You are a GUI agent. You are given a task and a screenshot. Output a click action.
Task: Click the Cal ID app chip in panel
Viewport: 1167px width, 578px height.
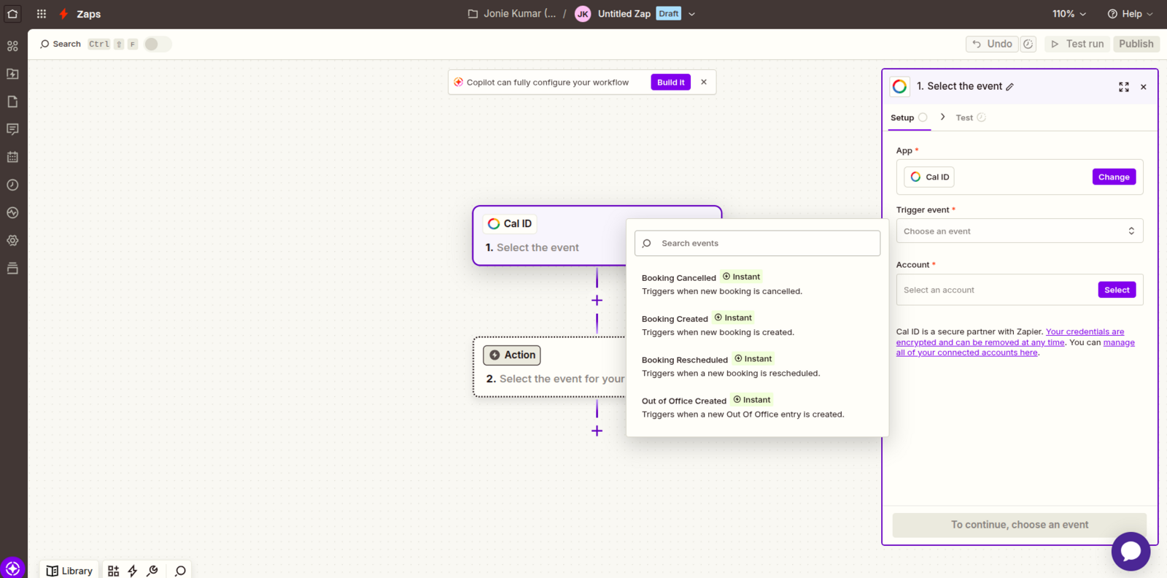[x=929, y=177]
